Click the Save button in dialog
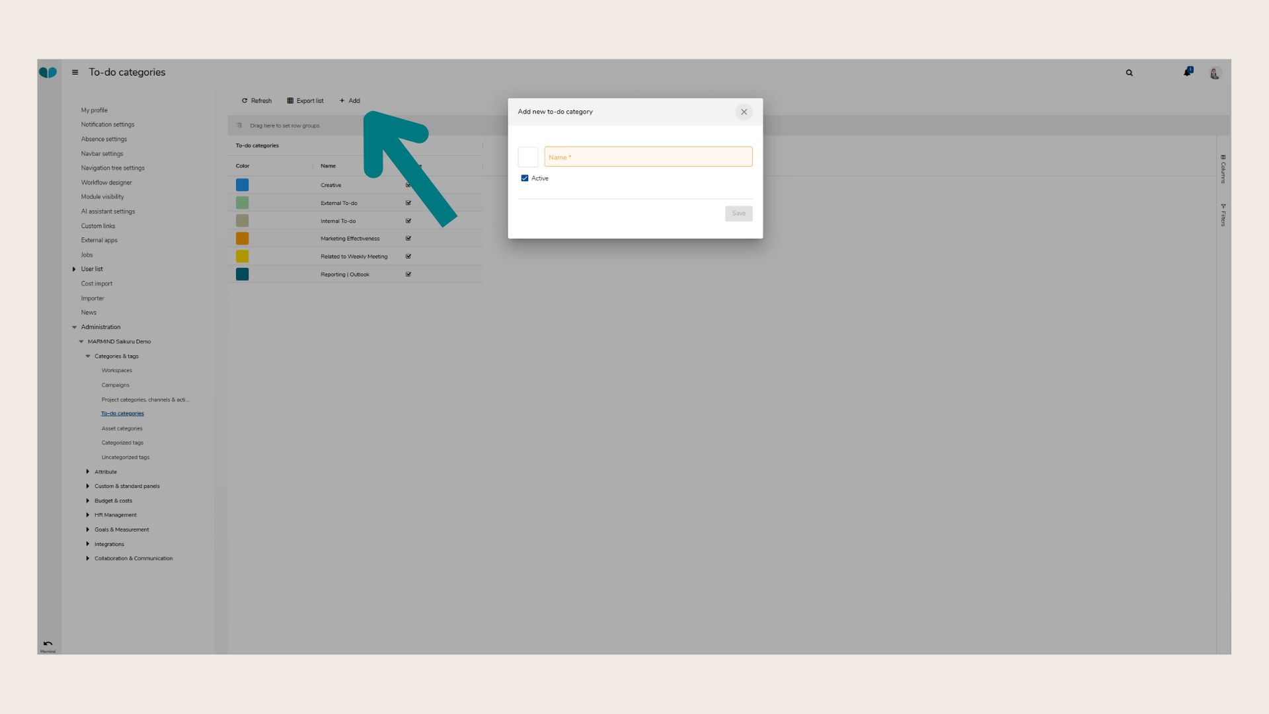 click(x=738, y=214)
